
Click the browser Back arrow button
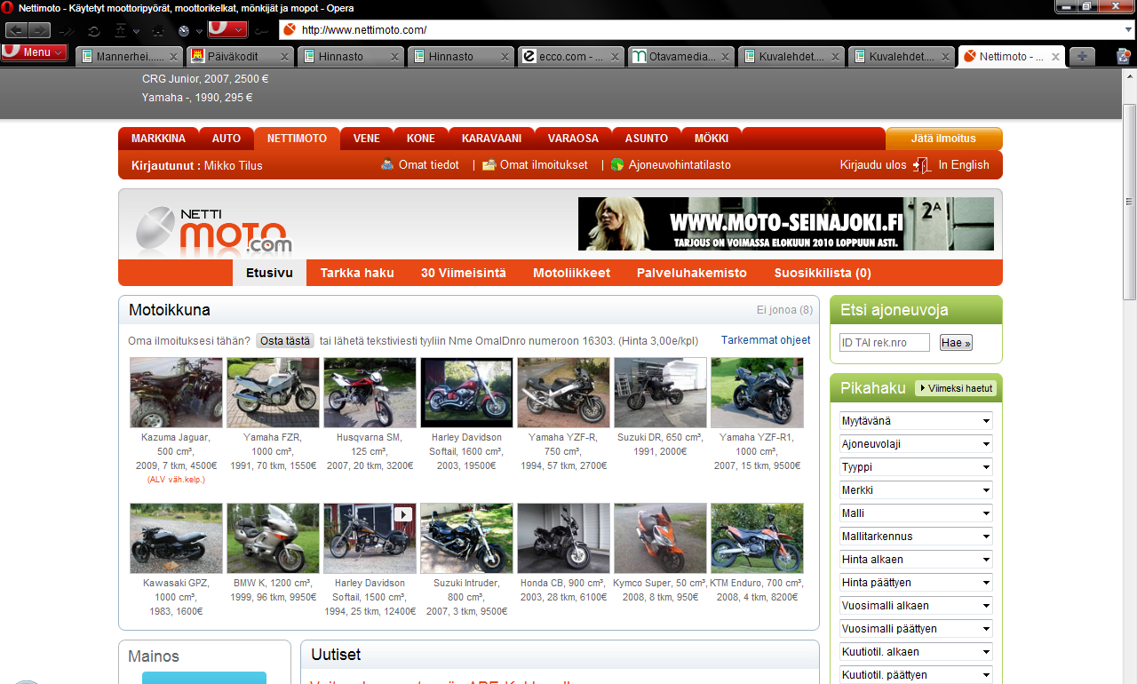pyautogui.click(x=16, y=30)
